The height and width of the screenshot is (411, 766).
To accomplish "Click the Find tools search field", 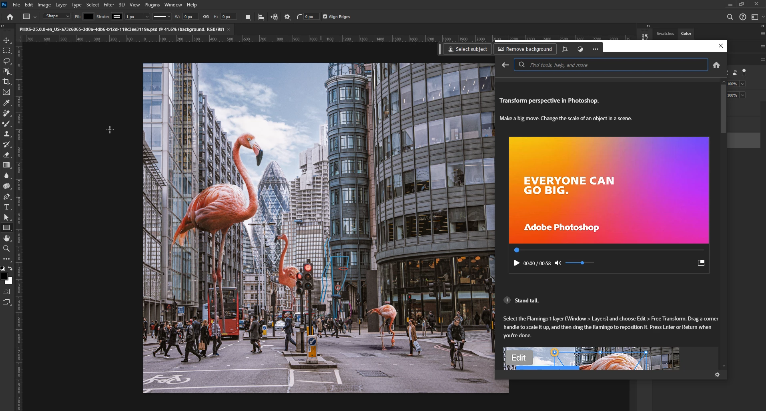I will (611, 65).
